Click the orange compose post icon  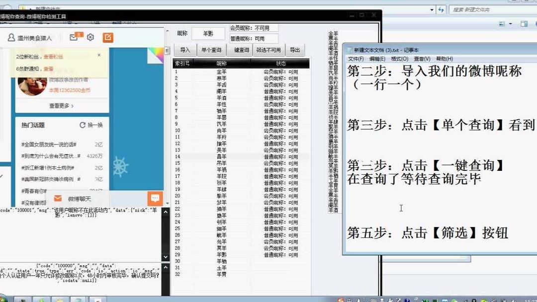[x=108, y=38]
